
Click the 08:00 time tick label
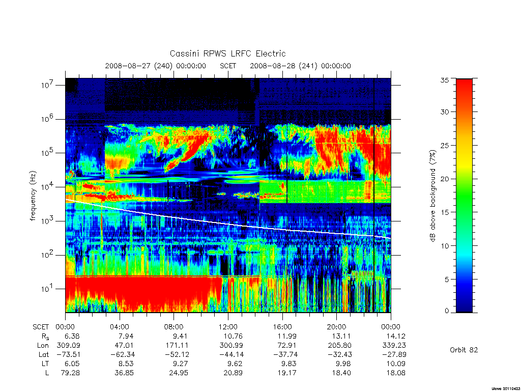(x=173, y=327)
